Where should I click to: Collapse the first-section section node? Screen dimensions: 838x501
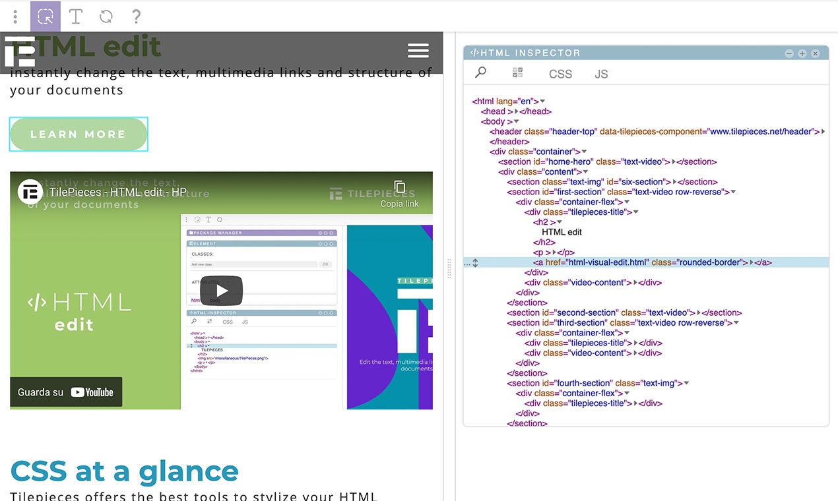tap(733, 192)
